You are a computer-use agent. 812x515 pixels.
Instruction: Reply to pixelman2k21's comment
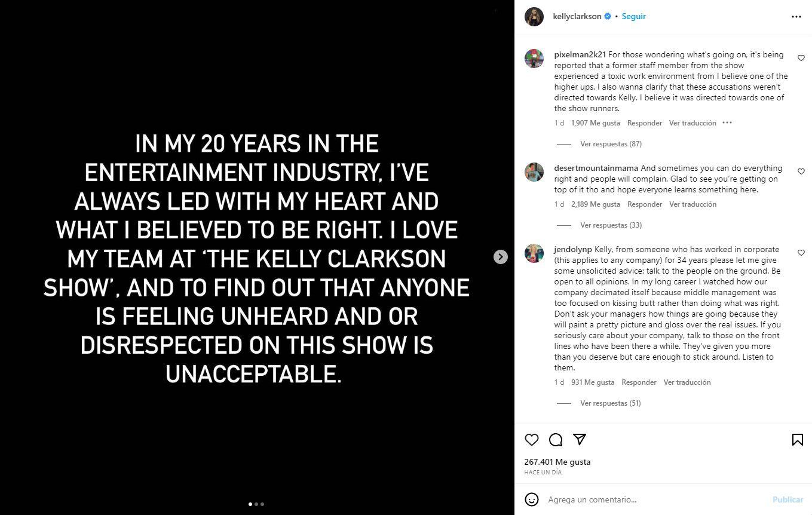(644, 123)
